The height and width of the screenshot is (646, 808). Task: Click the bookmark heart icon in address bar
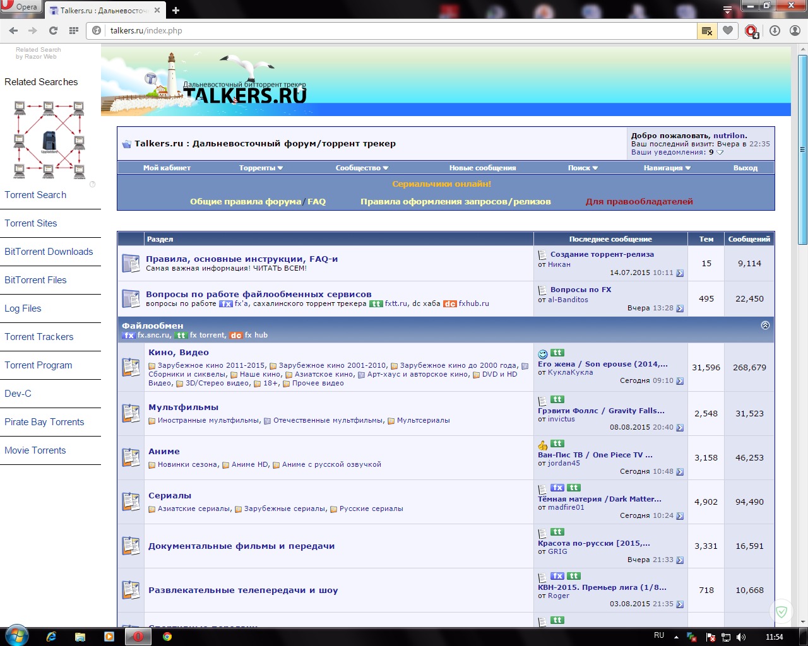tap(728, 30)
